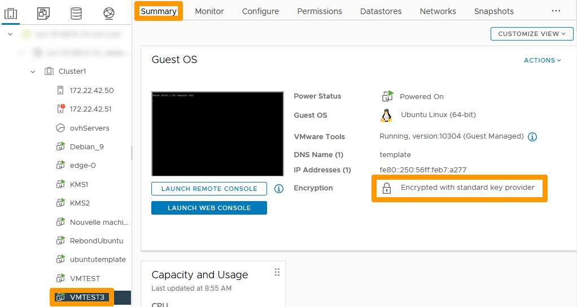
Task: Click the VM icon beside VMTEST3
Action: pyautogui.click(x=60, y=297)
